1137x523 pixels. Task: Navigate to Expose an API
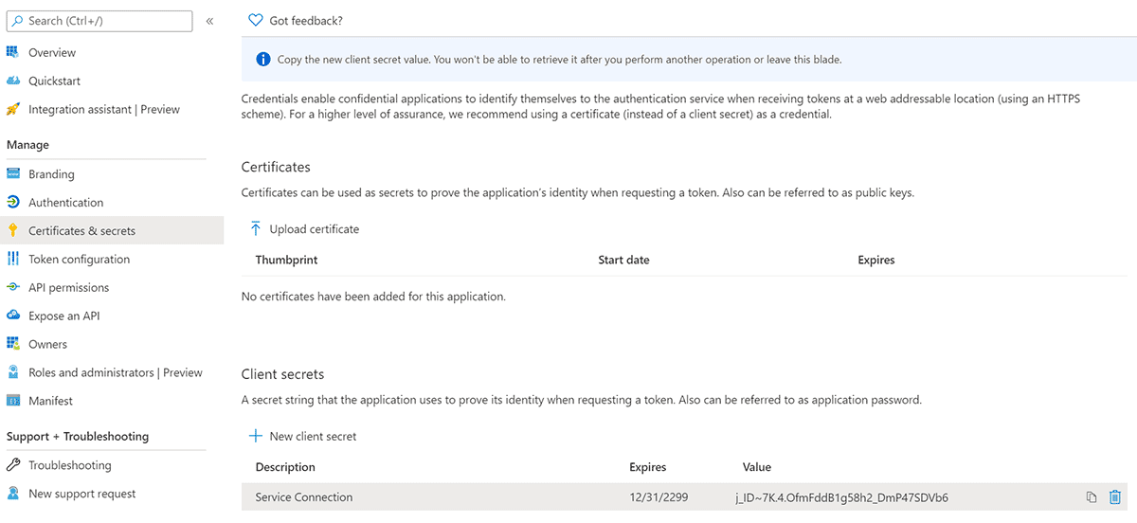[x=64, y=316]
